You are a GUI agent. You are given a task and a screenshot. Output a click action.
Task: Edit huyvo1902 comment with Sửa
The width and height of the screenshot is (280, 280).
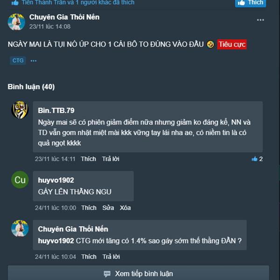(108, 208)
